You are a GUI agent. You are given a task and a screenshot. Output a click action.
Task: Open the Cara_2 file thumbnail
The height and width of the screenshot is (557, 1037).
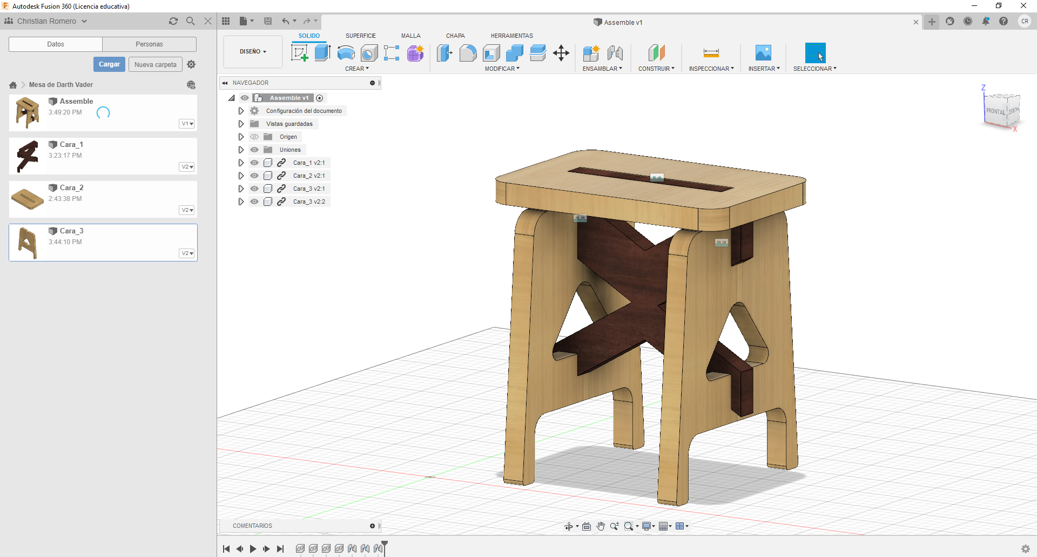coord(28,199)
